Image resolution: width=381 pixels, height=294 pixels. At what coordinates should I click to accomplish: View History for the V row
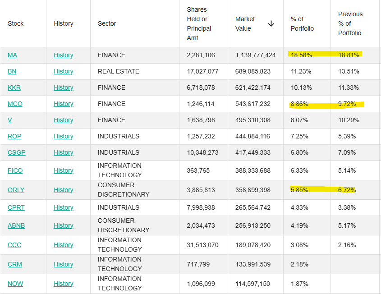[64, 120]
